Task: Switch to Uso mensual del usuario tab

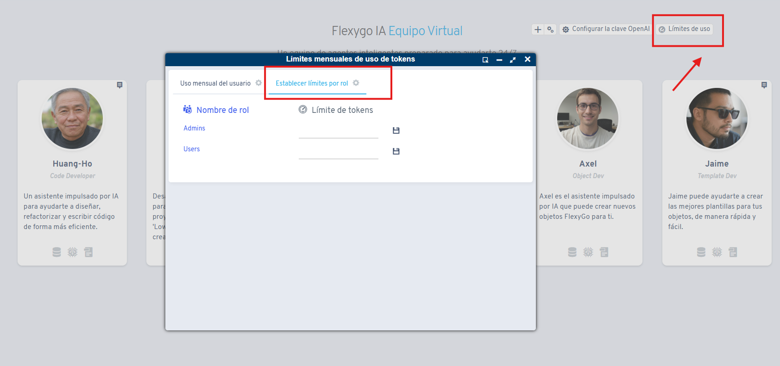Action: click(x=215, y=83)
